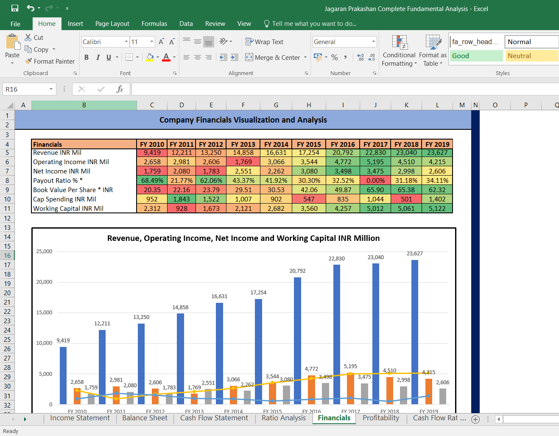Set middle align in Alignment group
Viewport: 559px width, 436px height.
198,41
